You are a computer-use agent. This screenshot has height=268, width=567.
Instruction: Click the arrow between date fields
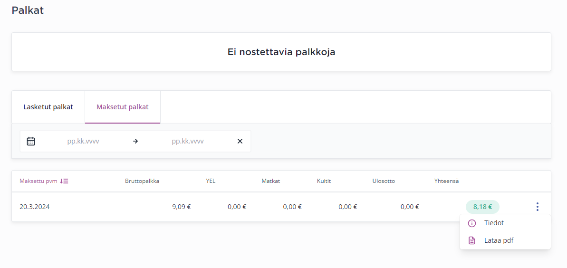(135, 141)
